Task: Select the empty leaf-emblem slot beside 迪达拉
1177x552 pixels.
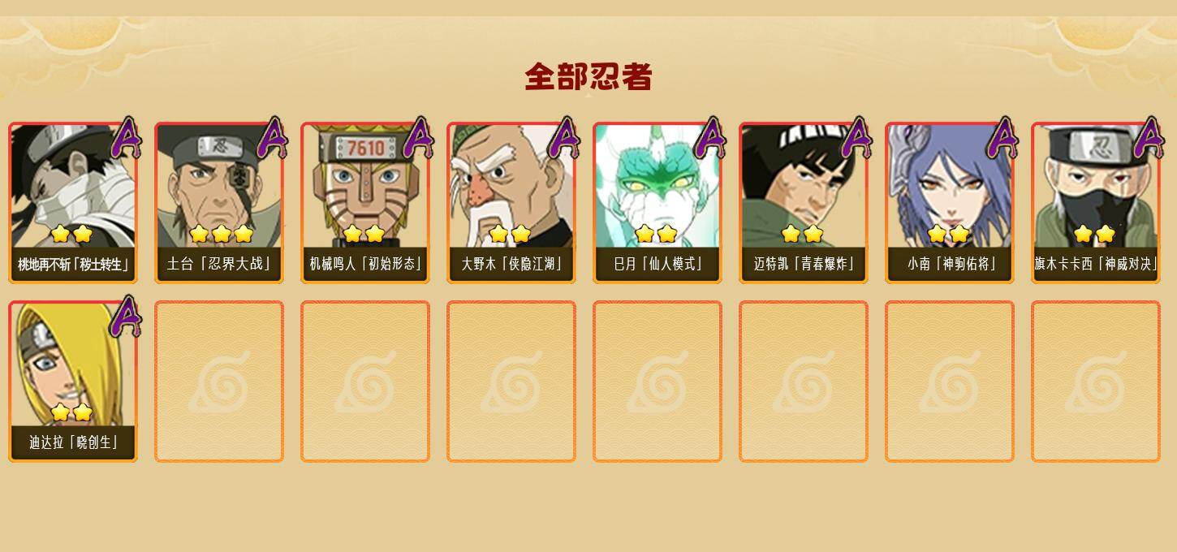Action: pos(219,382)
